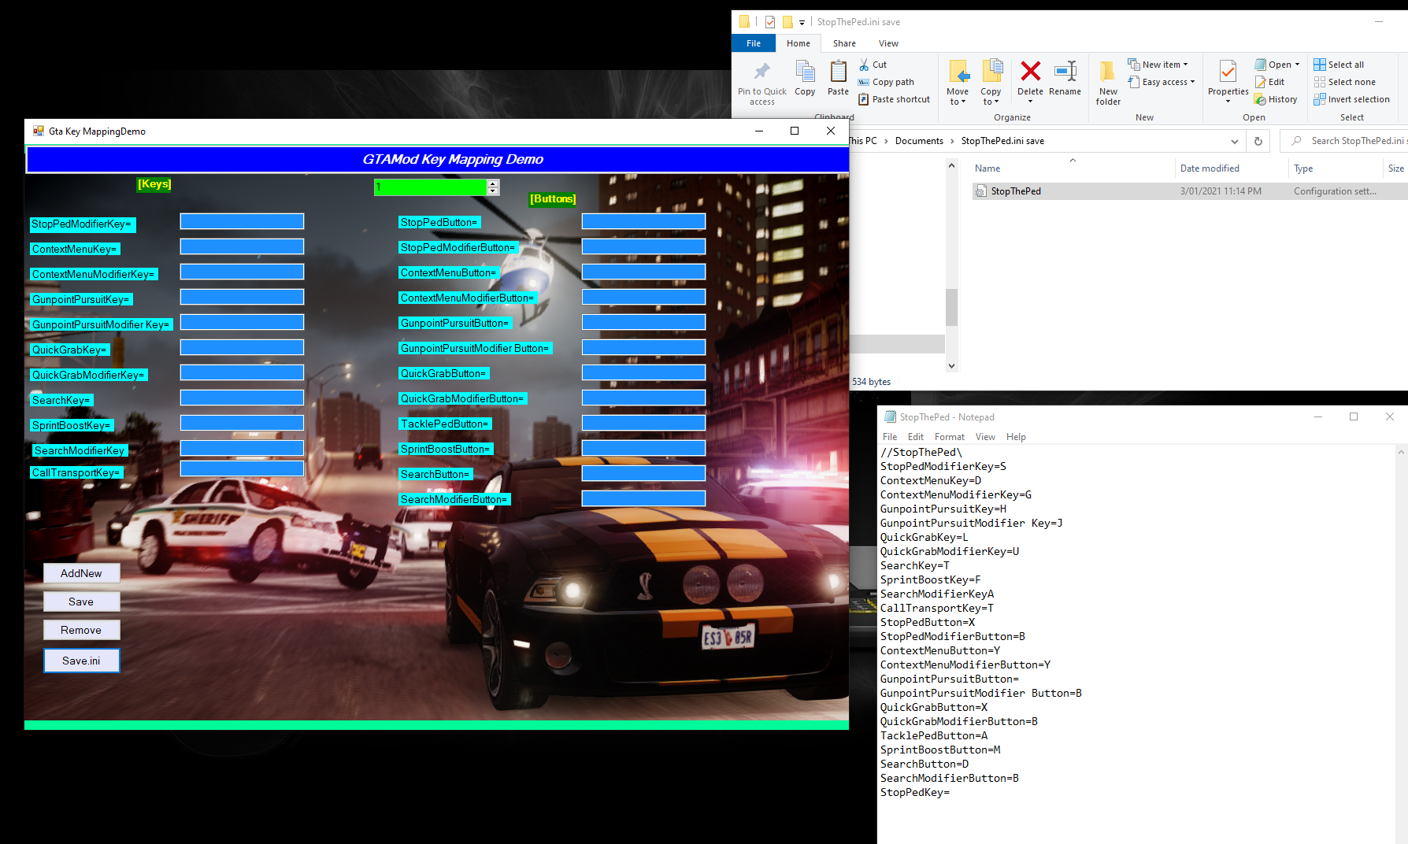Screen dimensions: 1408x844
Task: Switch to the View tab in Explorer
Action: click(888, 43)
